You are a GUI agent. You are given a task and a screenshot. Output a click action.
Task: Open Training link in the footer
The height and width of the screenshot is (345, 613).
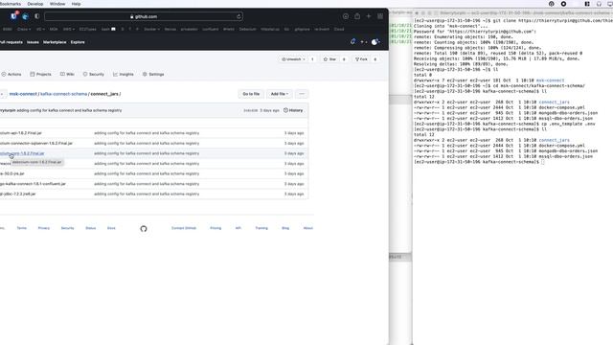pyautogui.click(x=261, y=228)
